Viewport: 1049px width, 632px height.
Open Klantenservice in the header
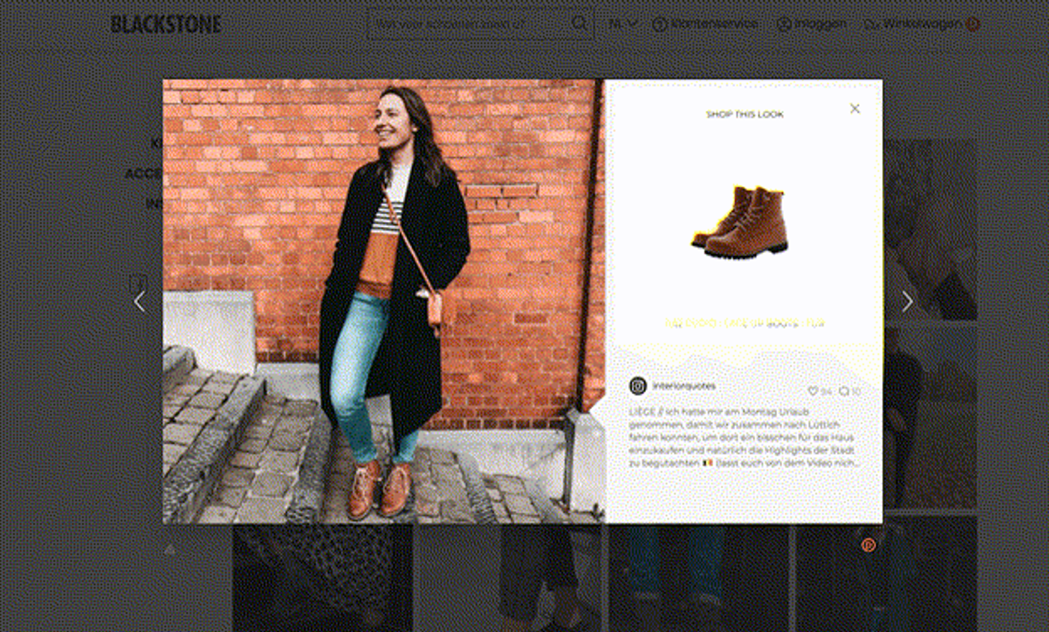[x=705, y=24]
